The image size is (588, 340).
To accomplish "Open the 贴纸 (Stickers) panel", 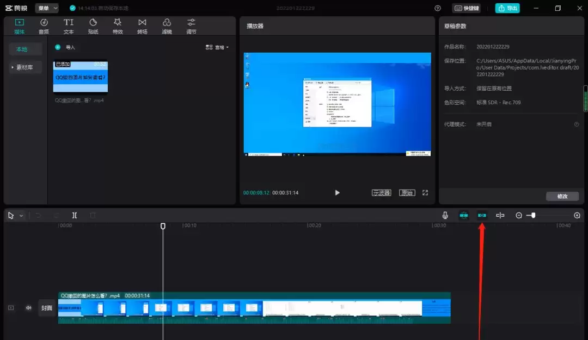I will 93,26.
